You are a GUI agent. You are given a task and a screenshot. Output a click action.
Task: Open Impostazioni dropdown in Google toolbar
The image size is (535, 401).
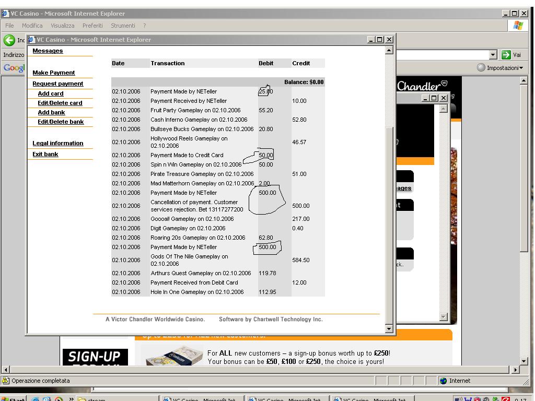(x=500, y=68)
